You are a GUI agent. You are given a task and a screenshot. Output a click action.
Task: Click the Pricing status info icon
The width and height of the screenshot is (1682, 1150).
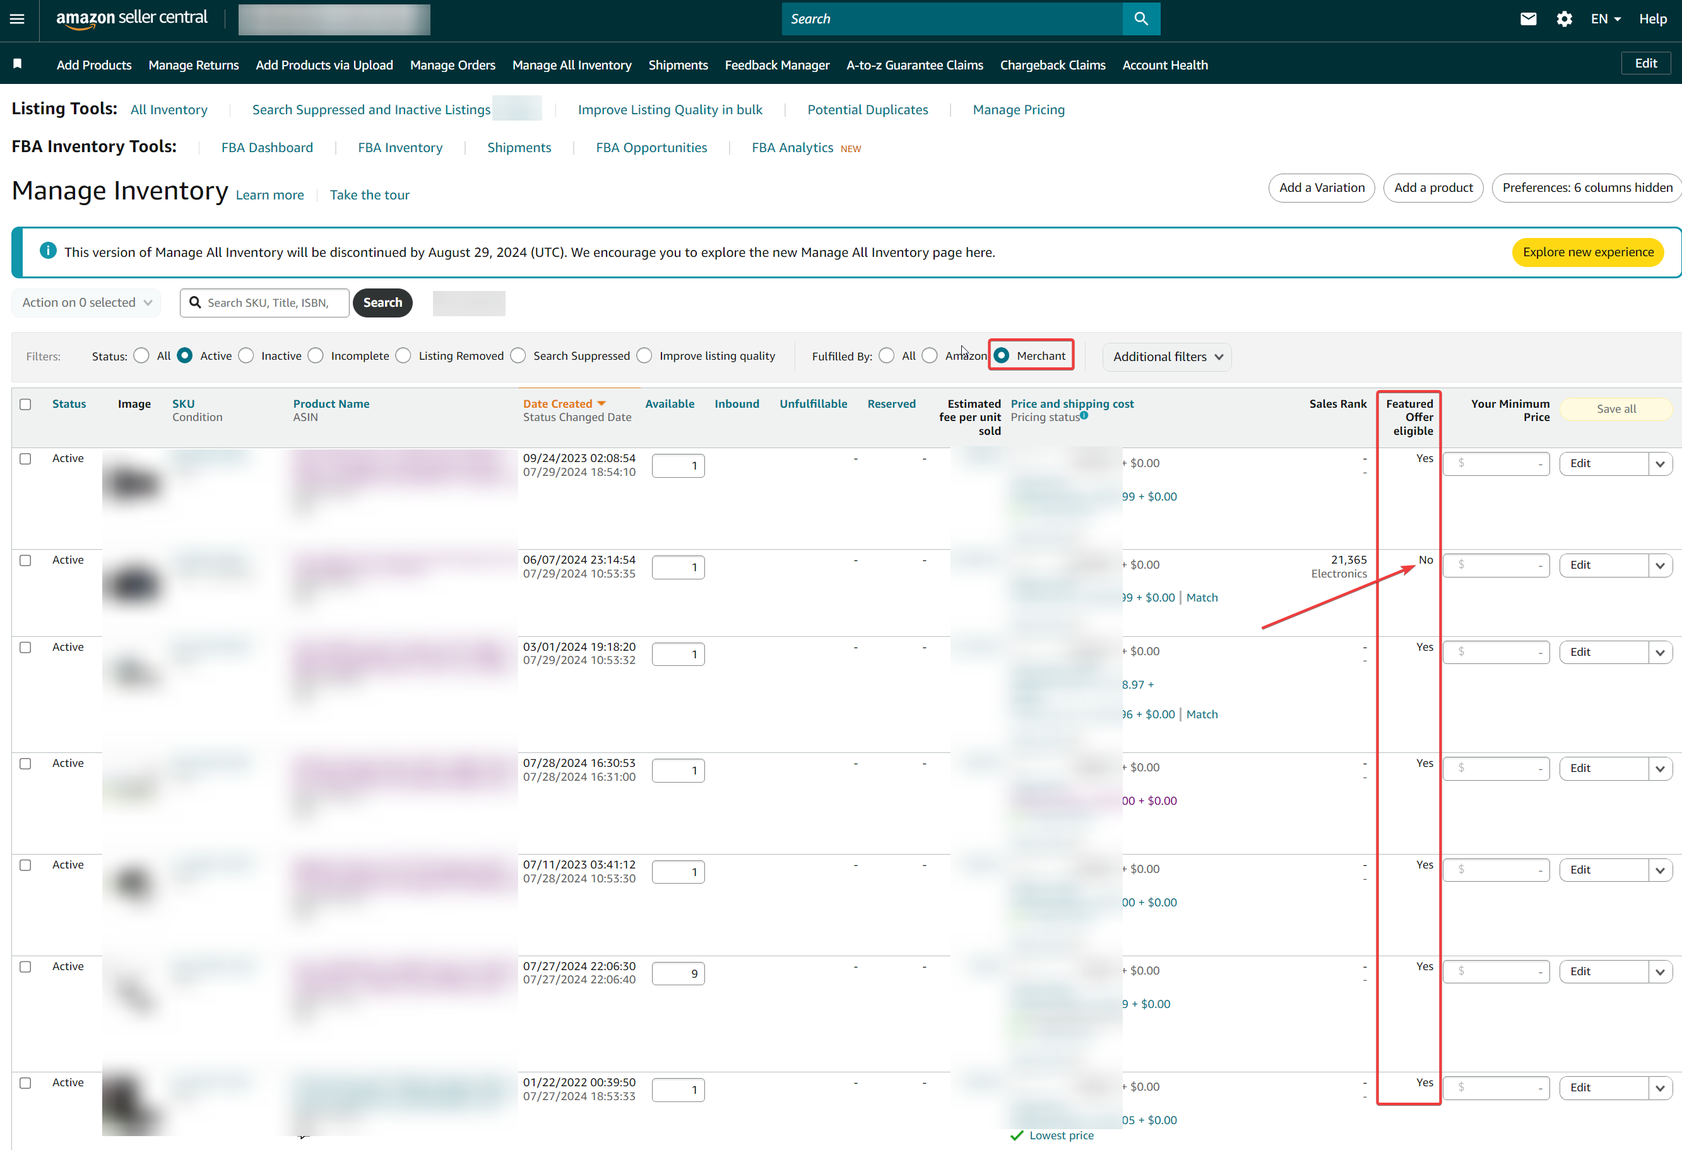(1084, 415)
